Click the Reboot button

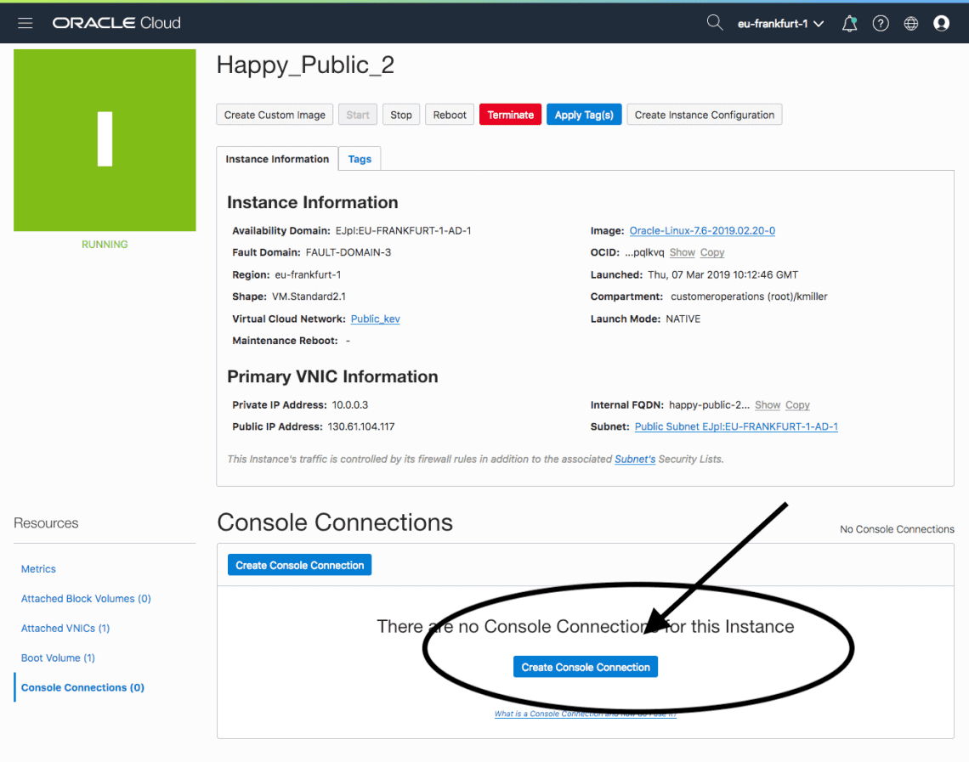(450, 115)
